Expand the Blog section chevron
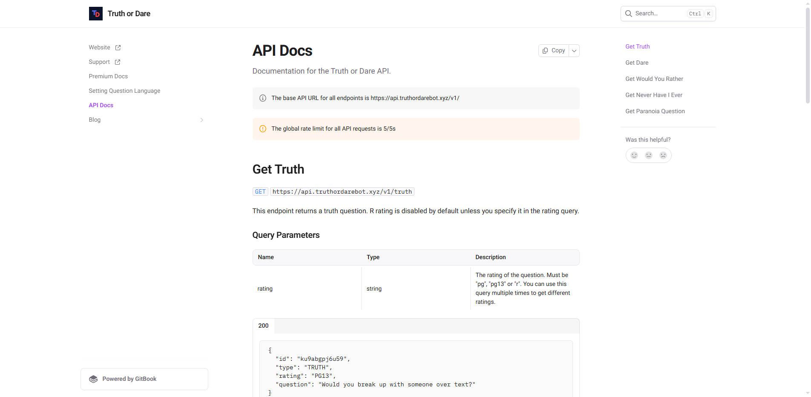Image resolution: width=811 pixels, height=397 pixels. click(x=201, y=120)
